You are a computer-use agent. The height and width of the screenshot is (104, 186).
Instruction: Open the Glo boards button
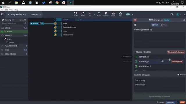(128, 14)
